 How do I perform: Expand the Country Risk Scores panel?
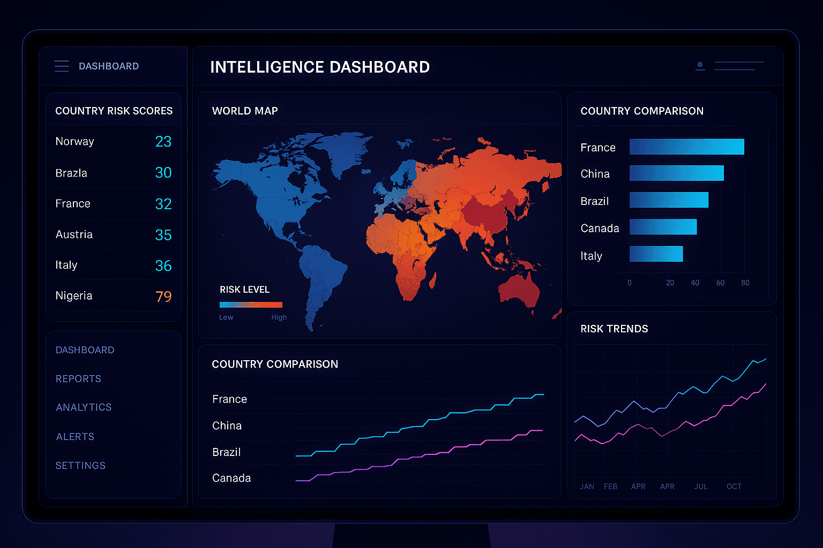[x=114, y=110]
